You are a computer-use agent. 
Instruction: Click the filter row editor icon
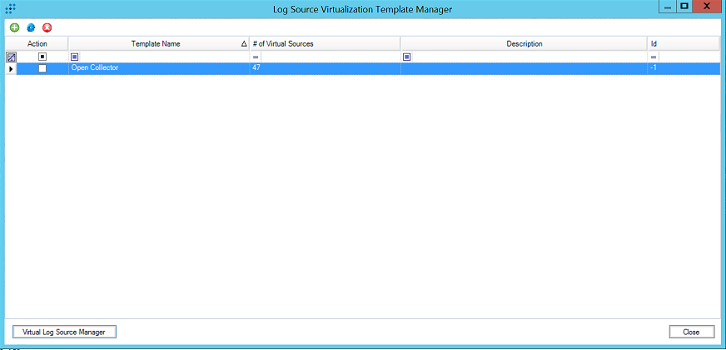(x=11, y=57)
